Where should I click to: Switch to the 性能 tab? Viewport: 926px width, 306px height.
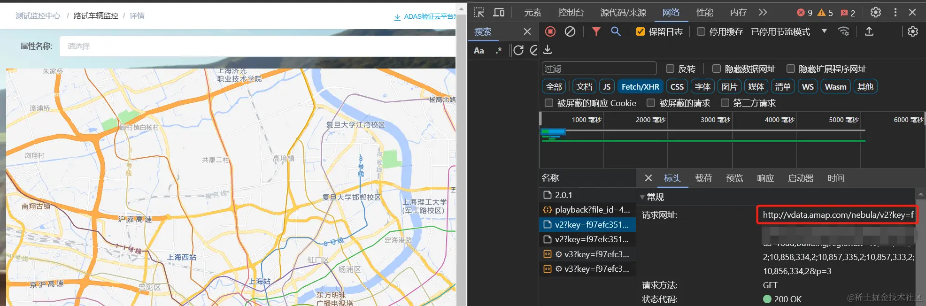(705, 13)
